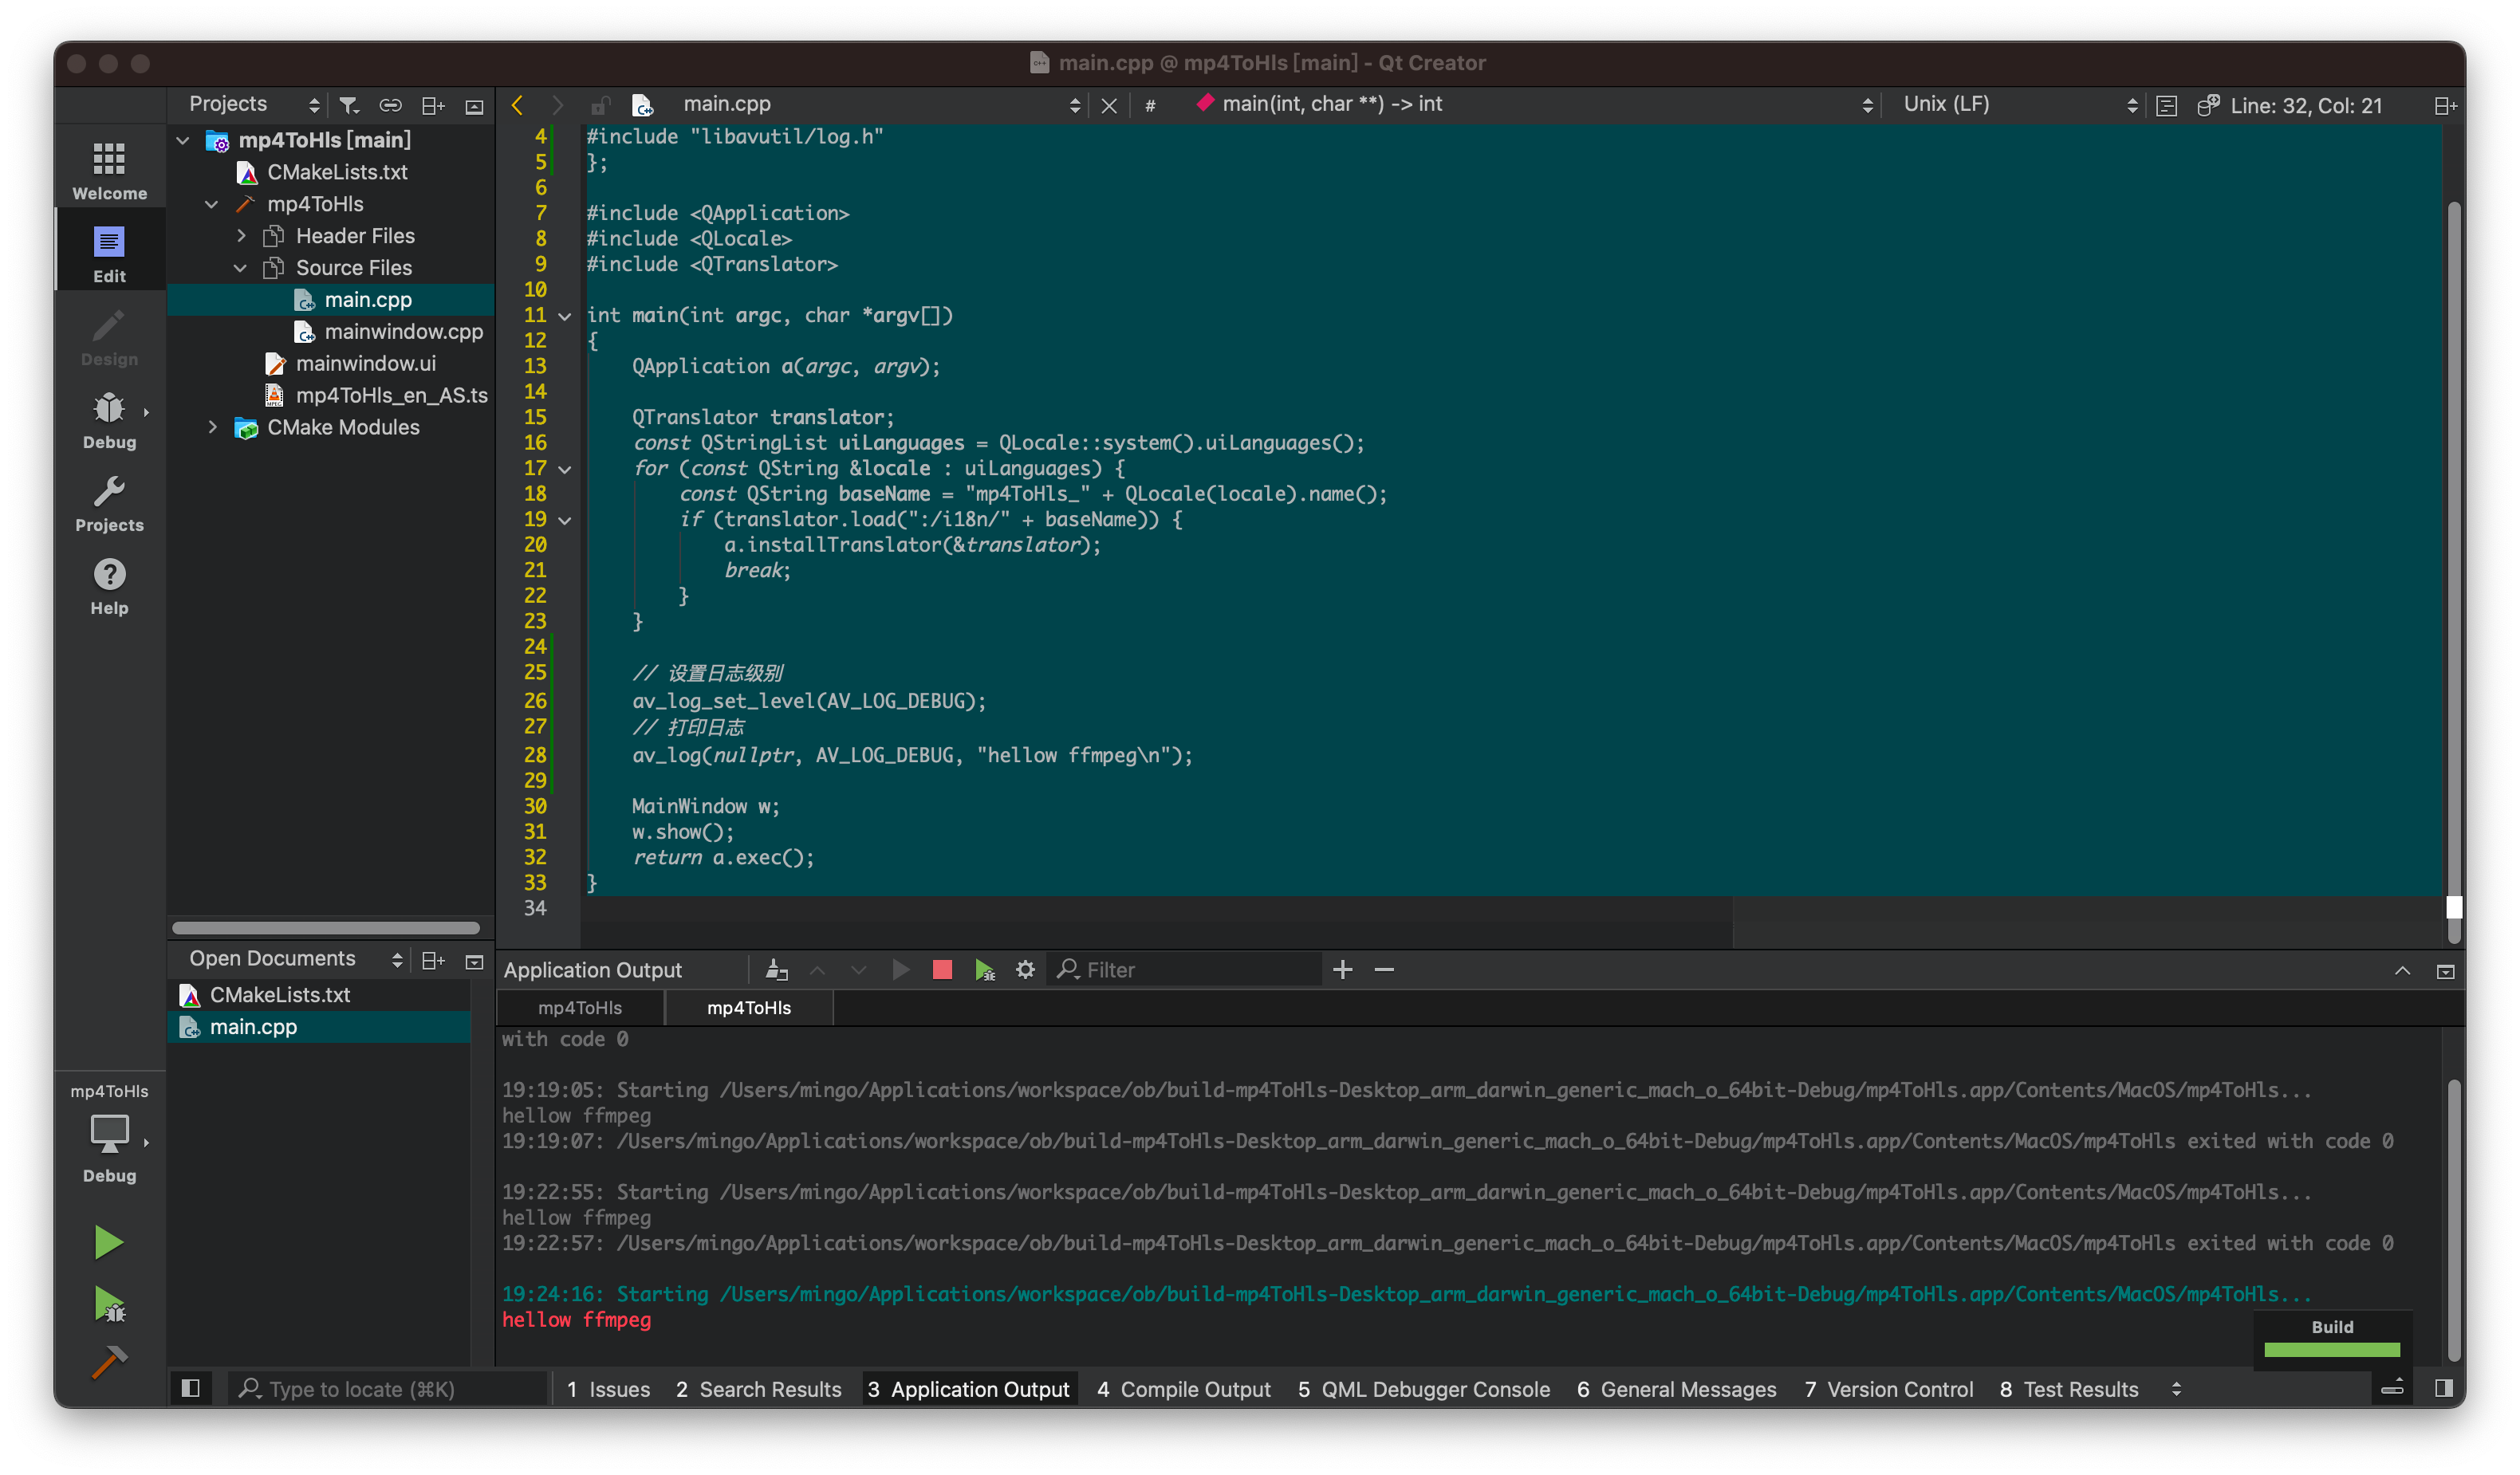Switch to the Compile Output pane

point(1183,1389)
